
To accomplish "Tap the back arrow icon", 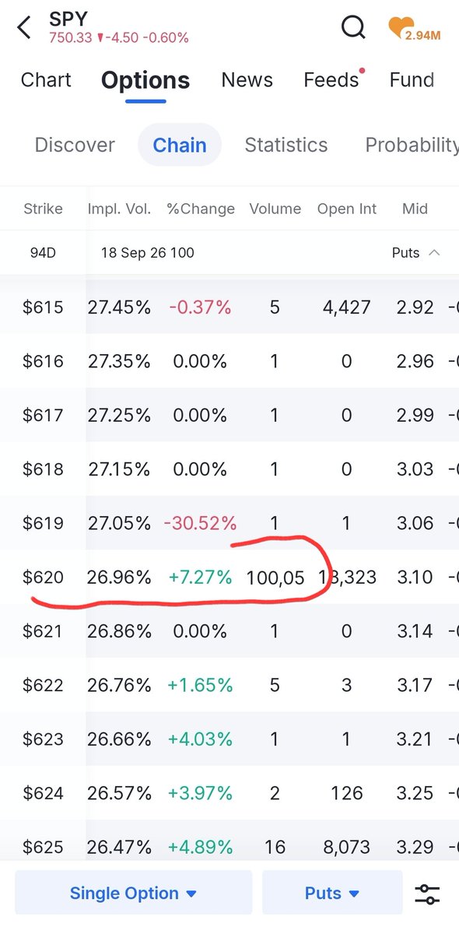I will click(x=24, y=27).
